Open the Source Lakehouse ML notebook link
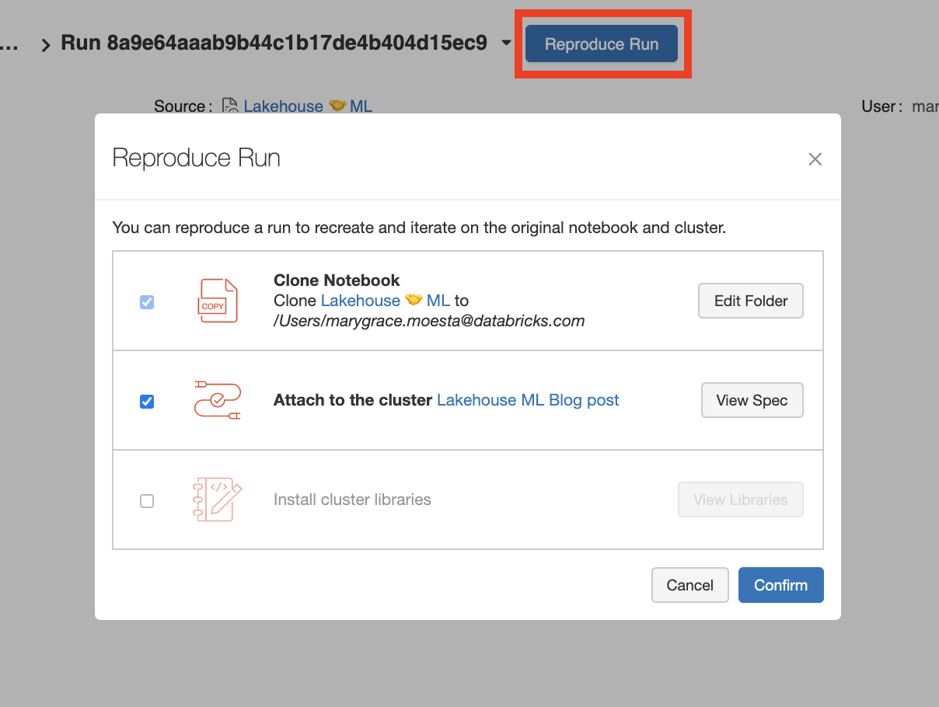Image resolution: width=939 pixels, height=707 pixels. [308, 106]
